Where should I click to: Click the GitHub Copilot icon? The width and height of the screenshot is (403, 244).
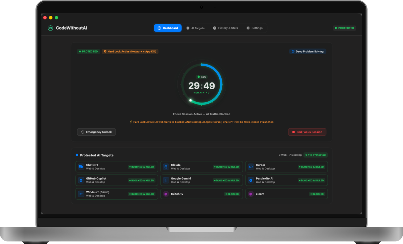(x=81, y=180)
